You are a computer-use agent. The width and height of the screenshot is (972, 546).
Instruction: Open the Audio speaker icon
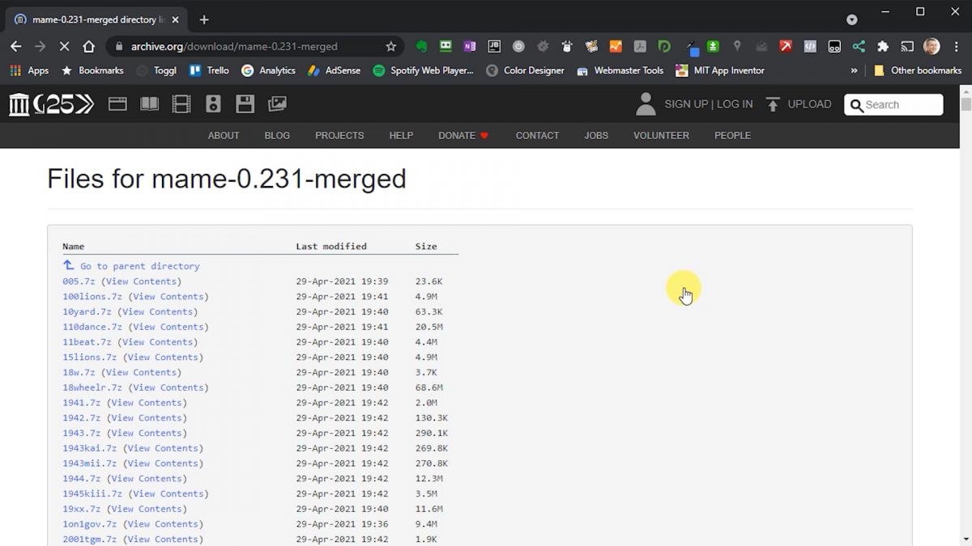click(213, 104)
